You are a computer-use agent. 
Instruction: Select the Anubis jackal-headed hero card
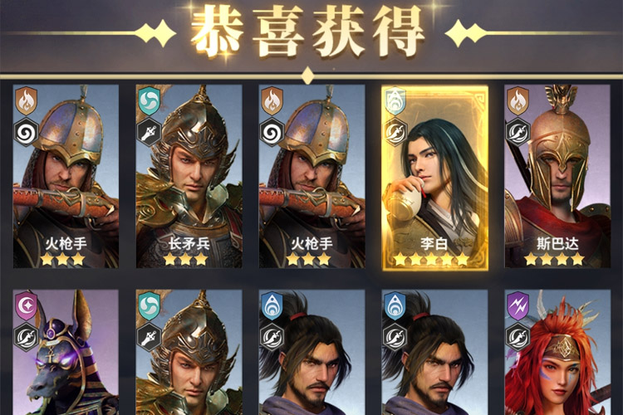point(66,352)
